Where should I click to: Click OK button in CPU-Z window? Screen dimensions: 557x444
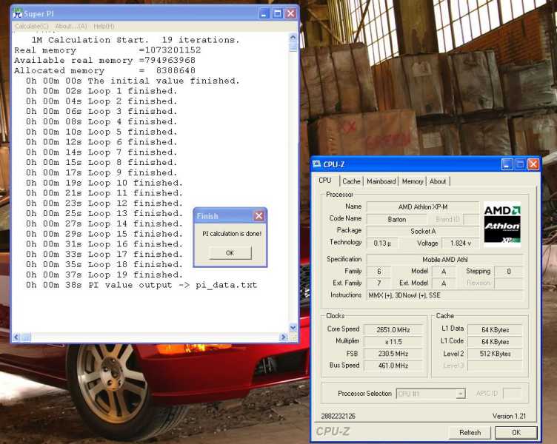coord(516,433)
